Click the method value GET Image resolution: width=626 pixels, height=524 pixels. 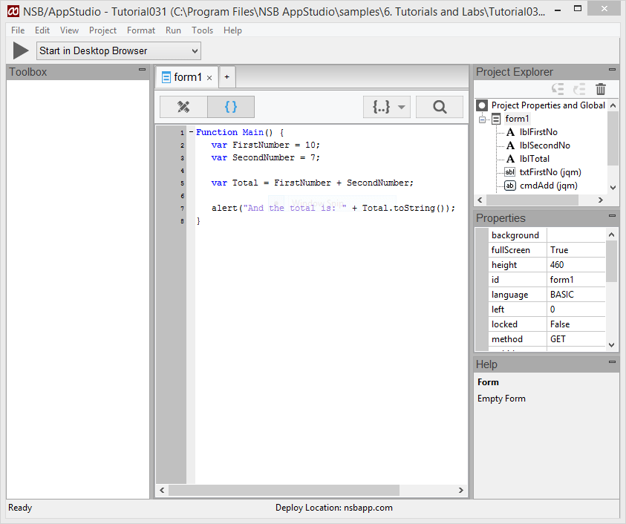pyautogui.click(x=576, y=339)
